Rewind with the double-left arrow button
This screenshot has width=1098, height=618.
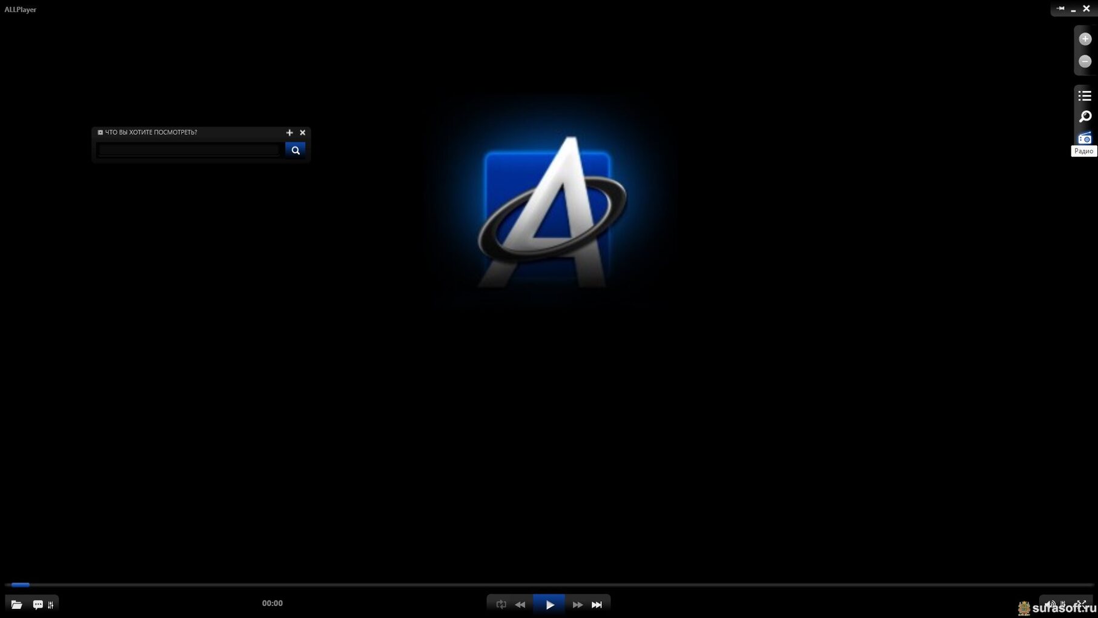point(520,604)
